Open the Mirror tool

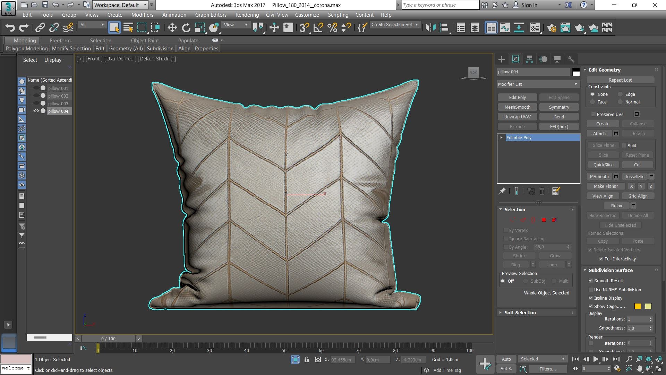click(430, 28)
